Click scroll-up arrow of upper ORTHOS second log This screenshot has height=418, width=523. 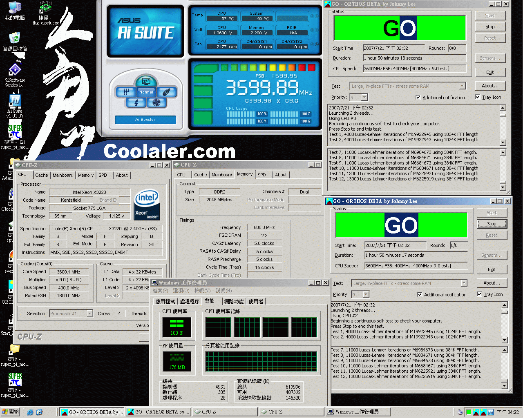pos(503,152)
